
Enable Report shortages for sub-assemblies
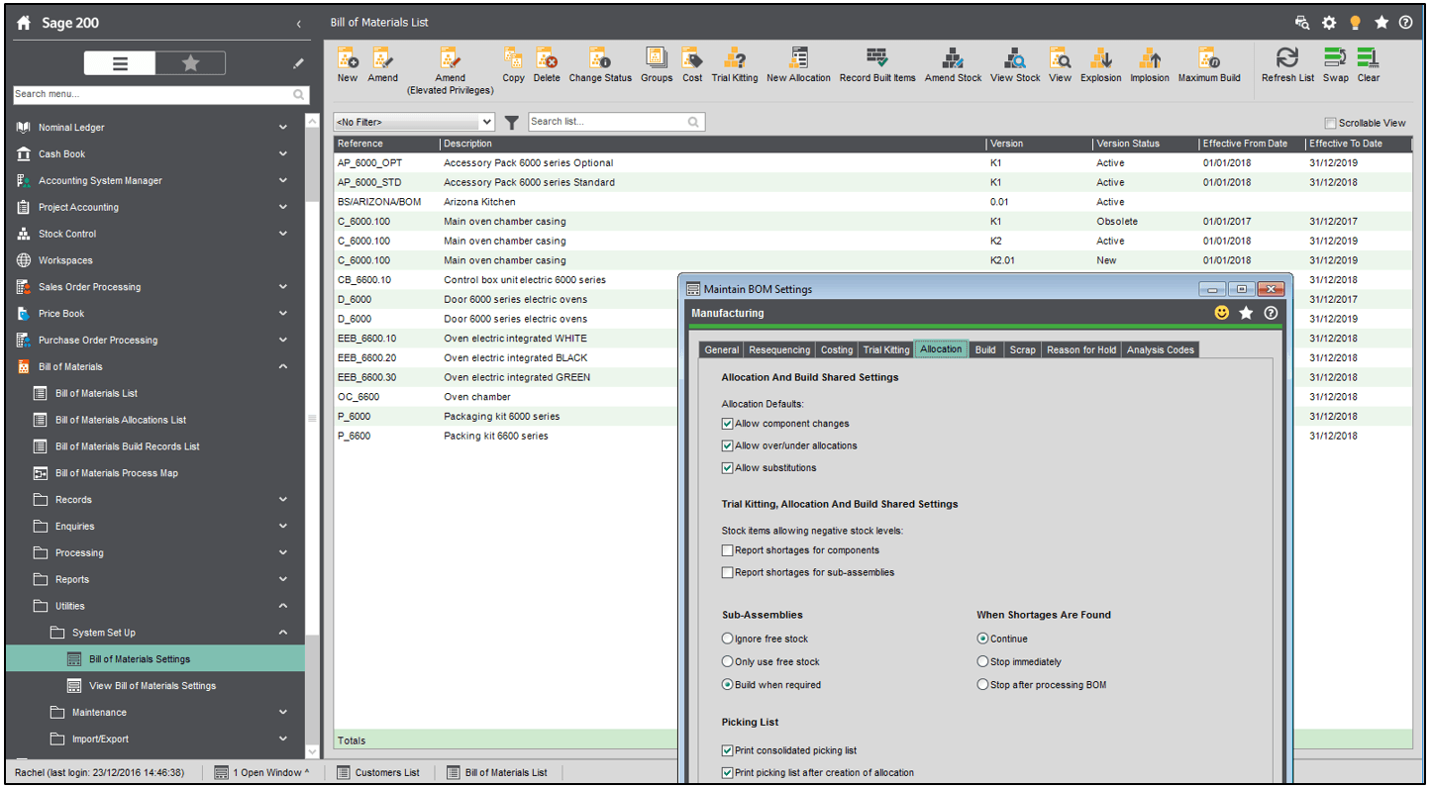[728, 572]
